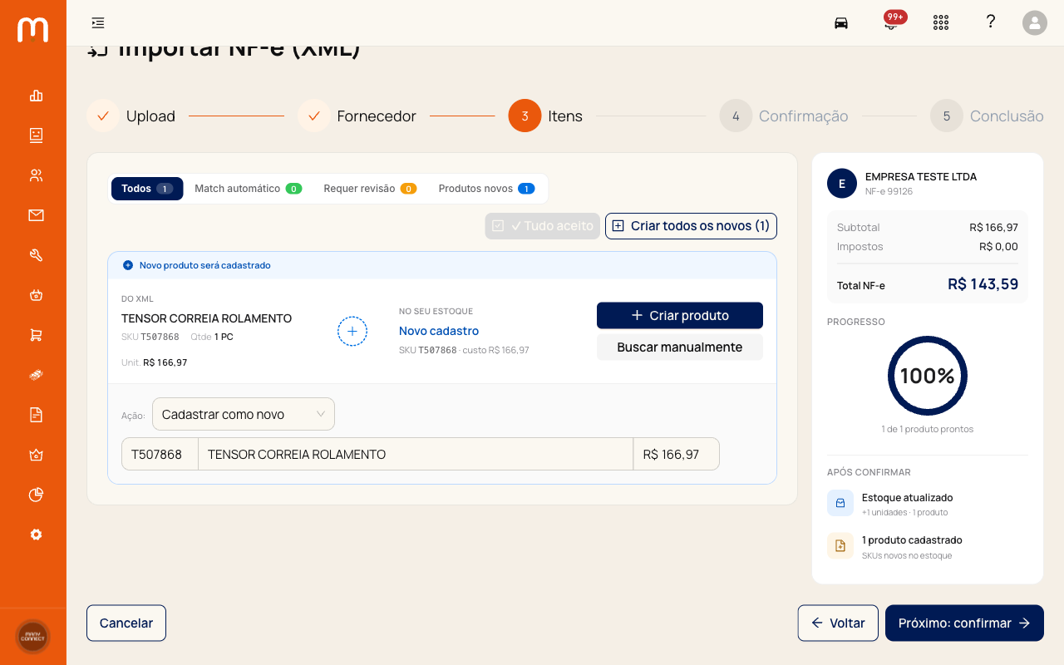Click the Estoque atualizado box icon

(x=840, y=503)
